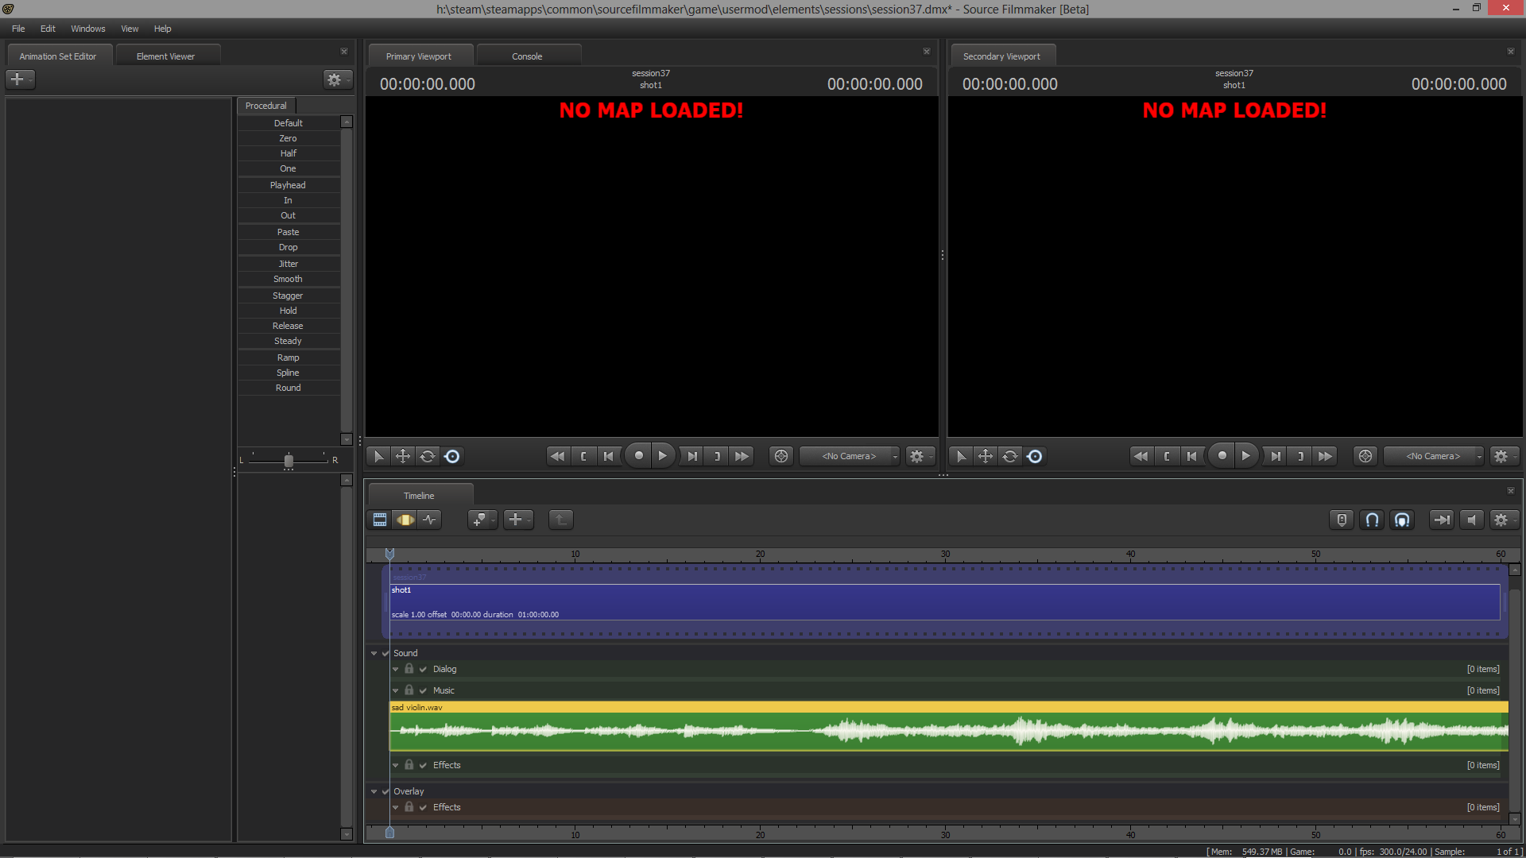The width and height of the screenshot is (1526, 858).
Task: Click the L-R preset slider handle
Action: click(289, 461)
